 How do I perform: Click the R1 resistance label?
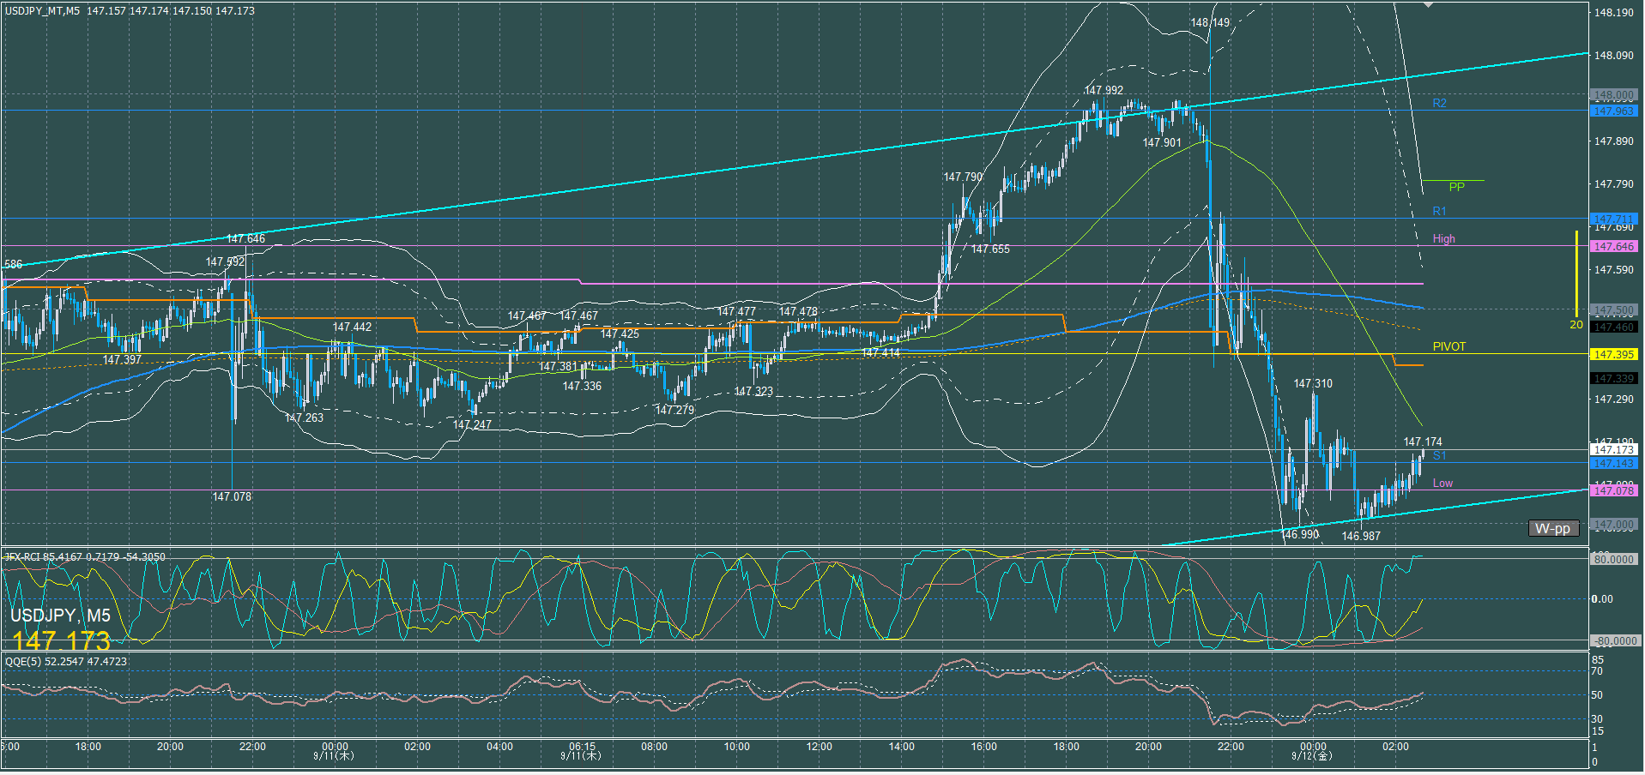[x=1439, y=212]
